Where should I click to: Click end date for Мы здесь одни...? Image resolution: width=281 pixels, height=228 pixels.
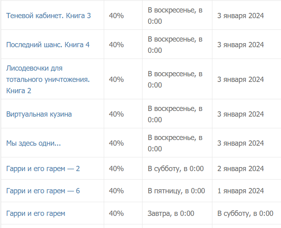(x=240, y=143)
